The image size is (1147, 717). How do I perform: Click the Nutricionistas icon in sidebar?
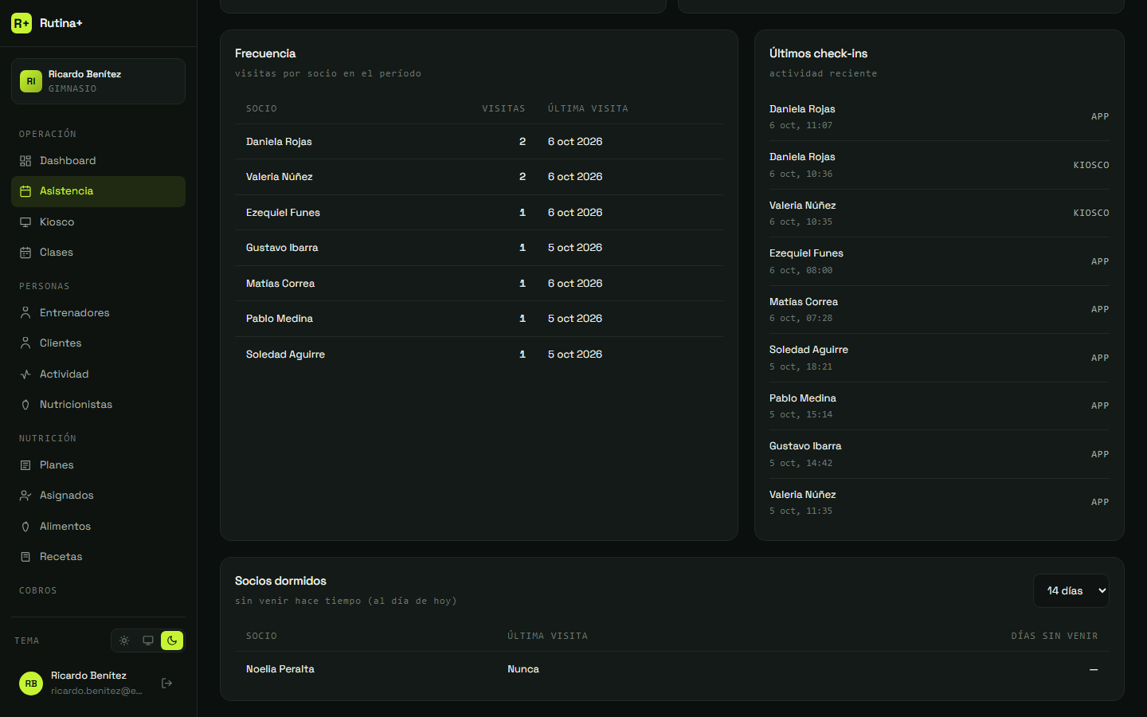pos(25,405)
